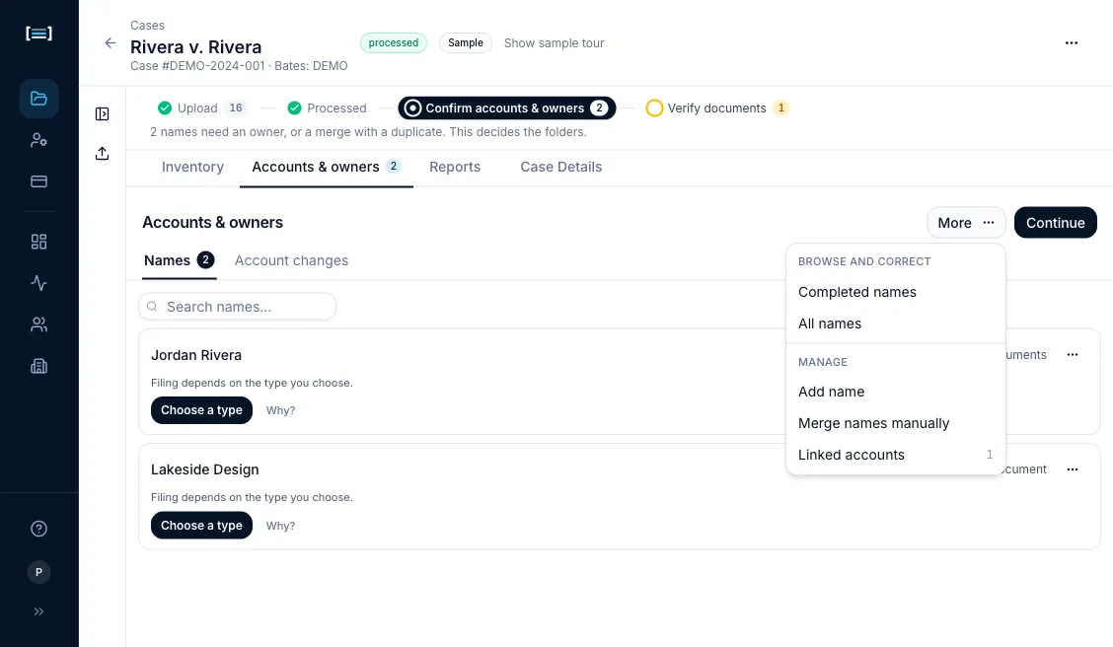Choose Linked accounts from the menu
The width and height of the screenshot is (1113, 647).
[896, 455]
